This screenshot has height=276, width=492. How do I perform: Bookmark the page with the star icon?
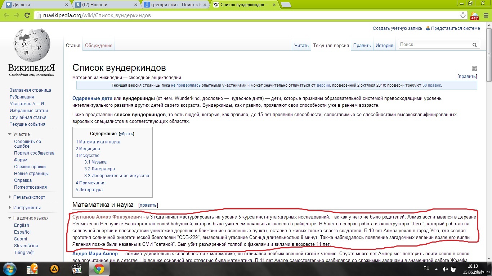(x=463, y=15)
